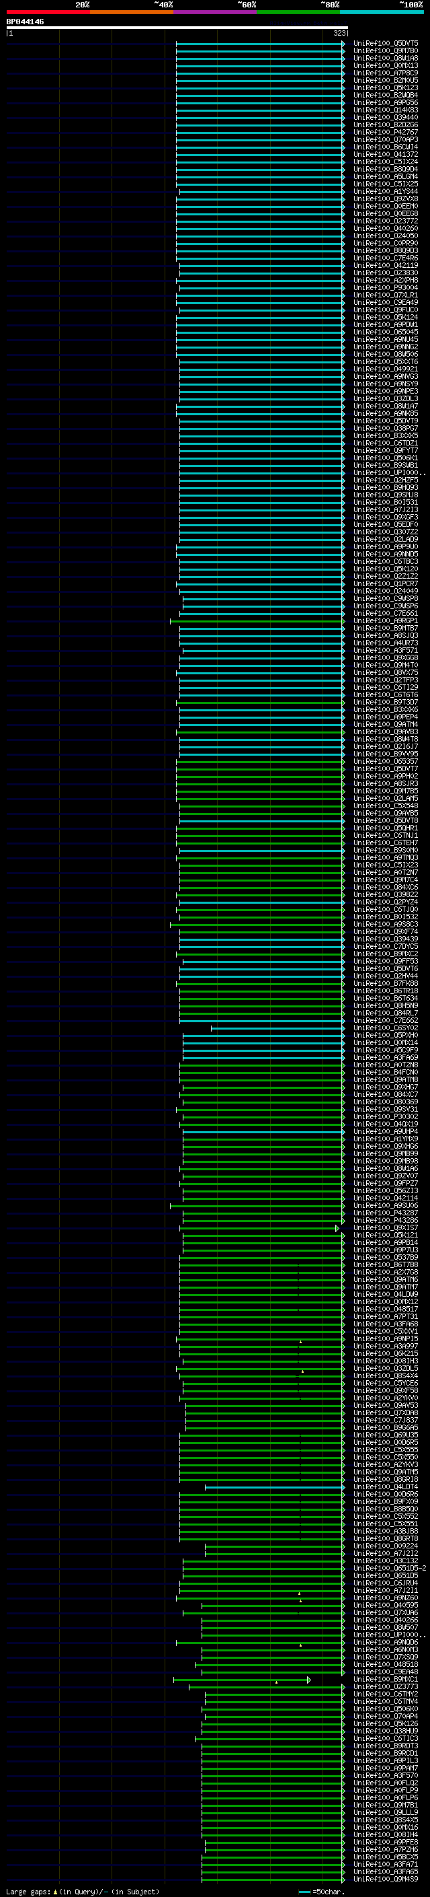Click subject name UniRef100_Q9SV31
Screen dimensions: 430x1897
pyautogui.click(x=386, y=1109)
